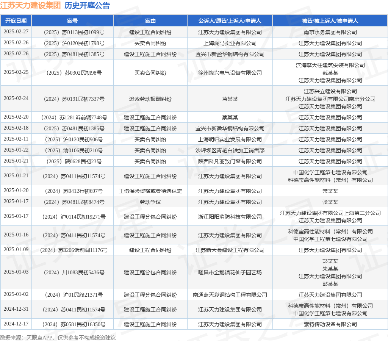Click the date cell 2025-02-24
The width and height of the screenshot is (388, 341).
(16, 99)
